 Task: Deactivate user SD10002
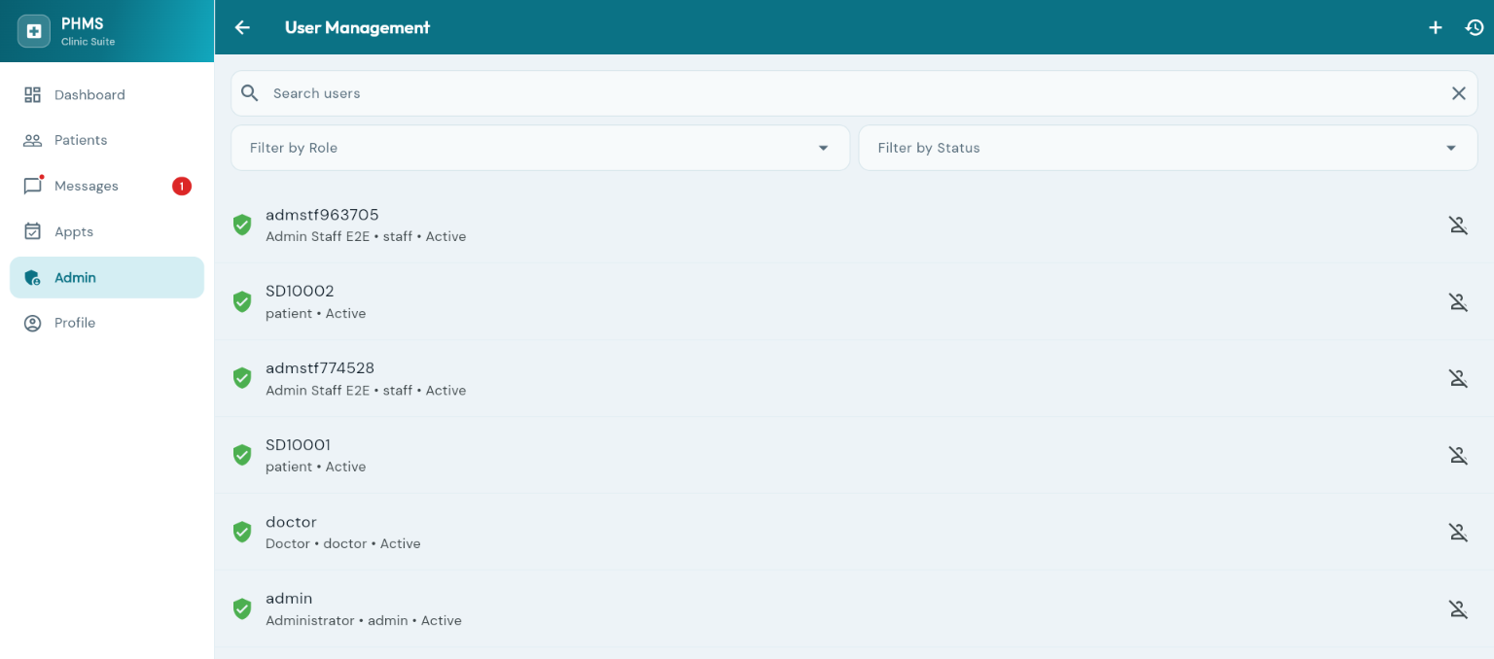1458,302
